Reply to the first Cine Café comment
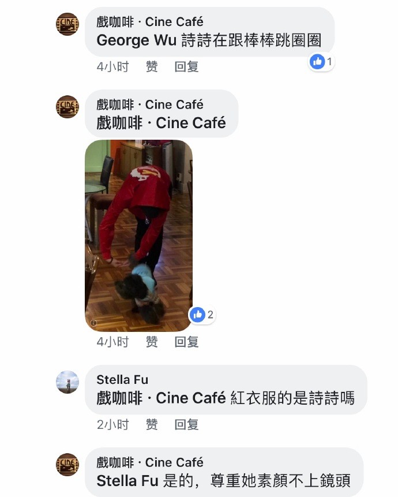This screenshot has height=497, width=398. click(186, 67)
